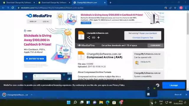189x106 pixels.
Task: Click the orange file icon beside ChangeMySoftwares.com.rar
Action: click(81, 55)
